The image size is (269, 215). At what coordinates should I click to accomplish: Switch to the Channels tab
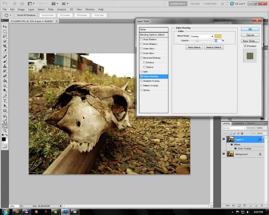[x=239, y=124]
